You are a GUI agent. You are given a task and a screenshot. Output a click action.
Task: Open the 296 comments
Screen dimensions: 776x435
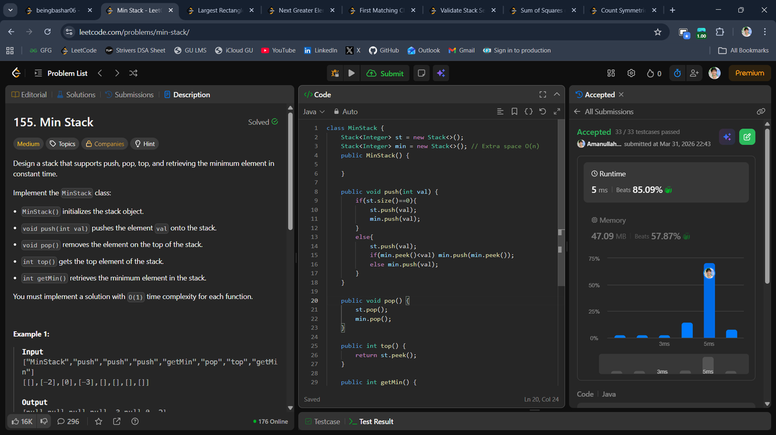coord(69,421)
